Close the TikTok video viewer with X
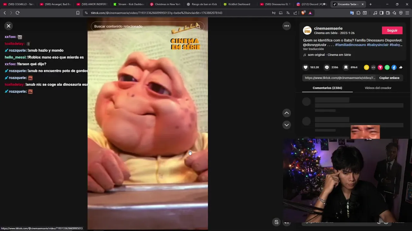This screenshot has width=412, height=231. point(9,26)
